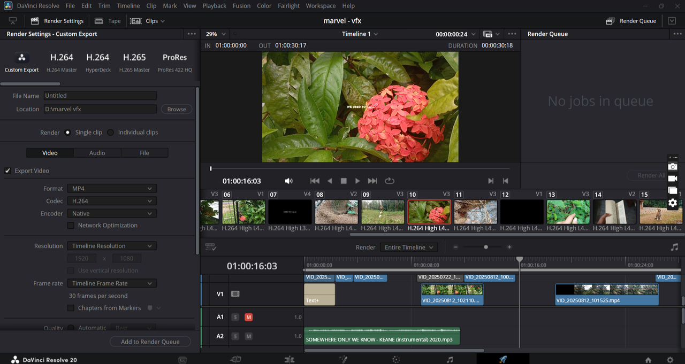Open Project Settings gear at bottom right
Viewport: 685px width, 364px height.
(x=669, y=360)
